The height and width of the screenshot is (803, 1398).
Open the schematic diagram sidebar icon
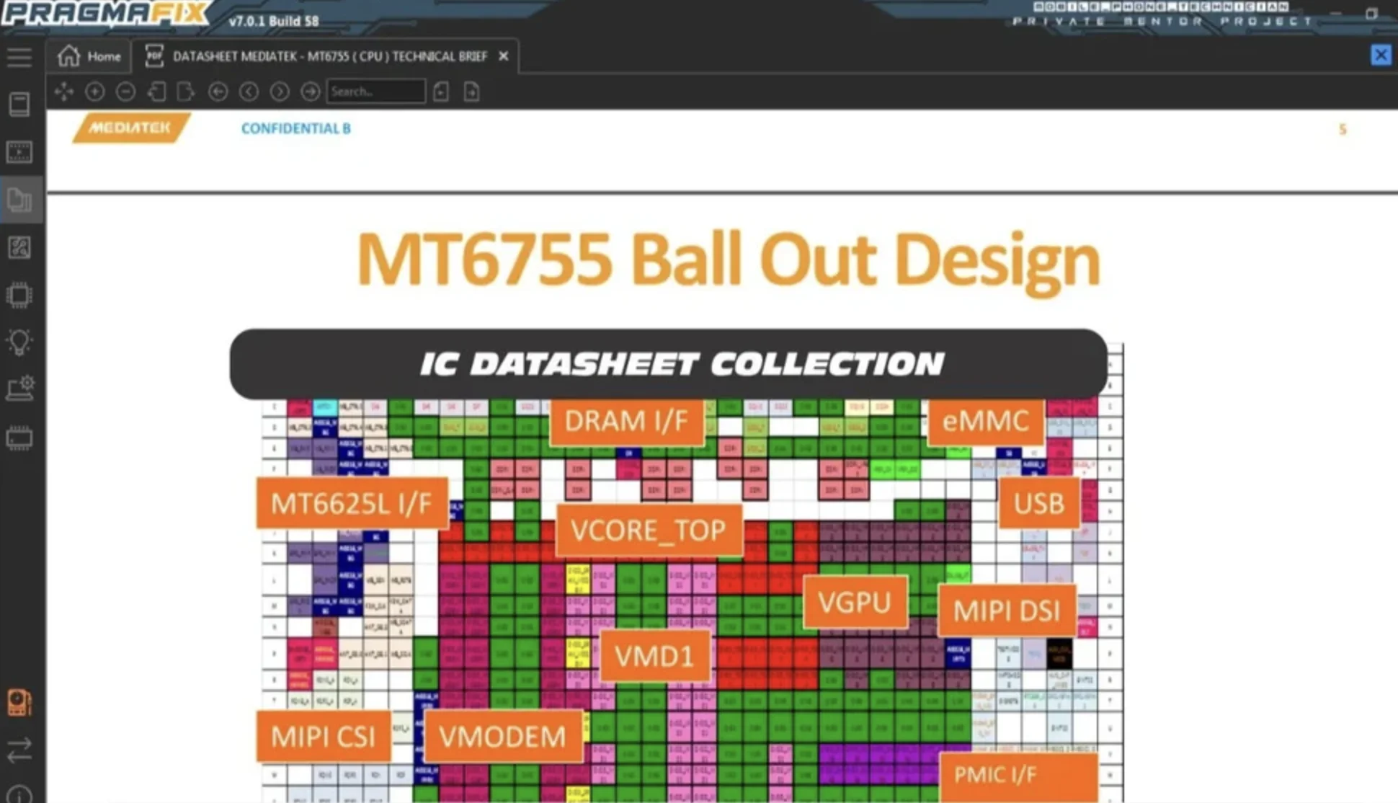(x=19, y=247)
